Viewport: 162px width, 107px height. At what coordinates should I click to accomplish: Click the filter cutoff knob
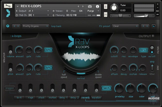tap(114, 50)
